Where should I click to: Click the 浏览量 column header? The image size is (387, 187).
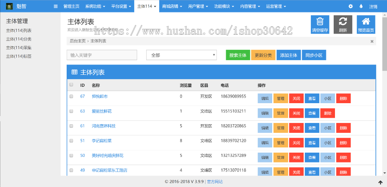pos(186,86)
